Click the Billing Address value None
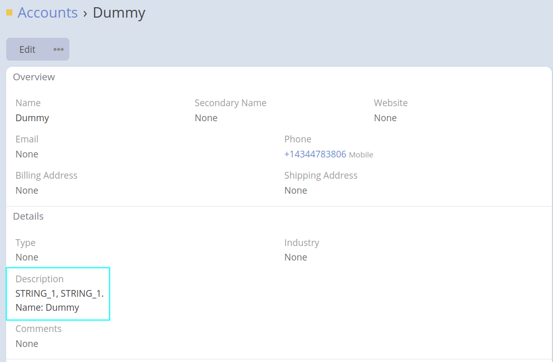Screen dimensions: 553x362 point(27,191)
